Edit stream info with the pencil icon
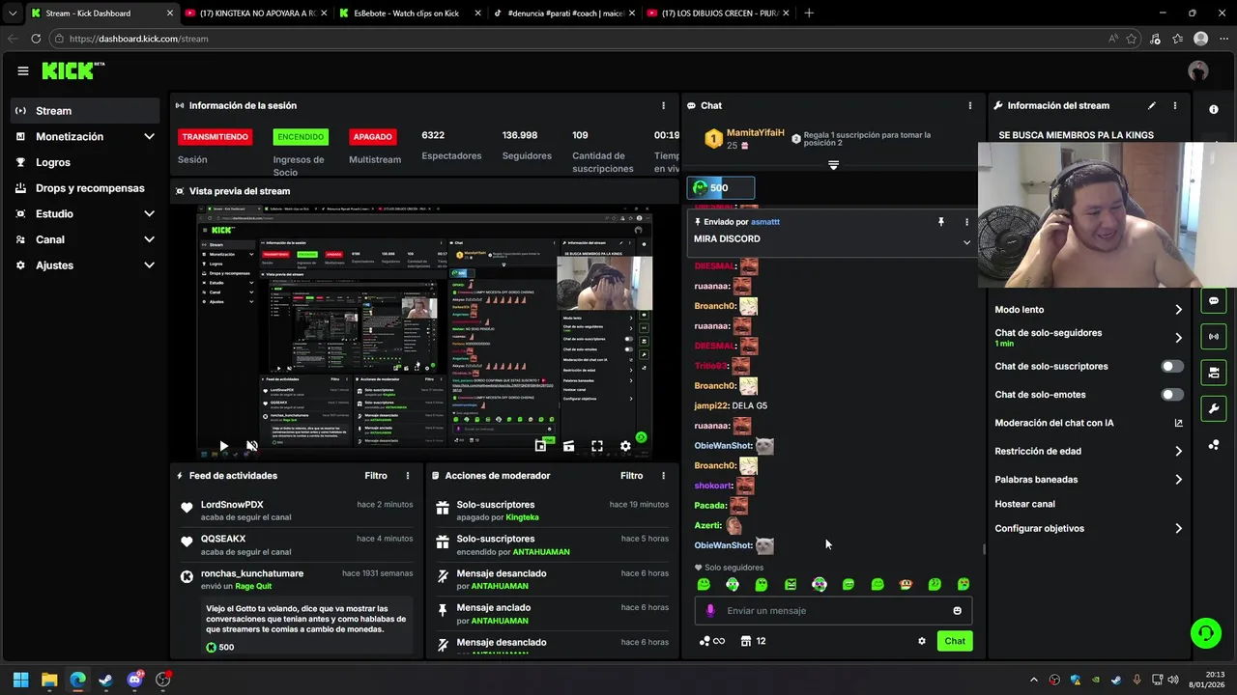Screen dimensions: 1237x695 (x=1151, y=105)
